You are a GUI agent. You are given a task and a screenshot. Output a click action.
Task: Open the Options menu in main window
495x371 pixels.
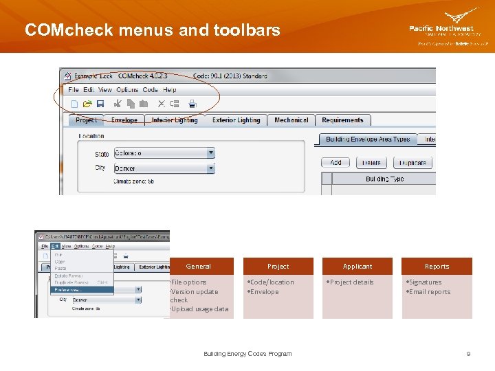click(127, 89)
